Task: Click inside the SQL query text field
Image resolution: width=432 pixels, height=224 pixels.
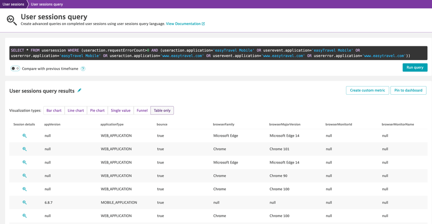Action: point(216,53)
